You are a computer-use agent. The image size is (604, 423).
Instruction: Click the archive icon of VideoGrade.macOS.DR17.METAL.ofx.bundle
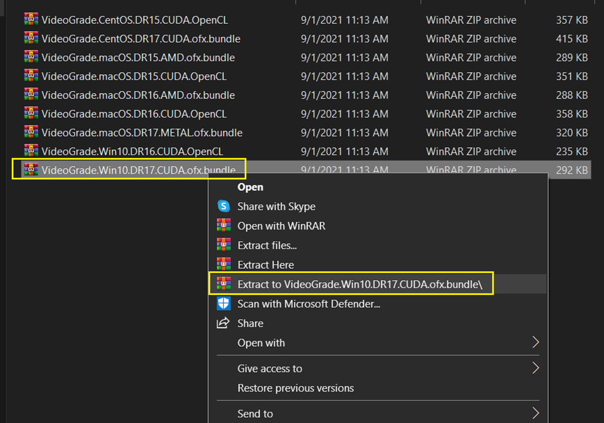pos(31,132)
